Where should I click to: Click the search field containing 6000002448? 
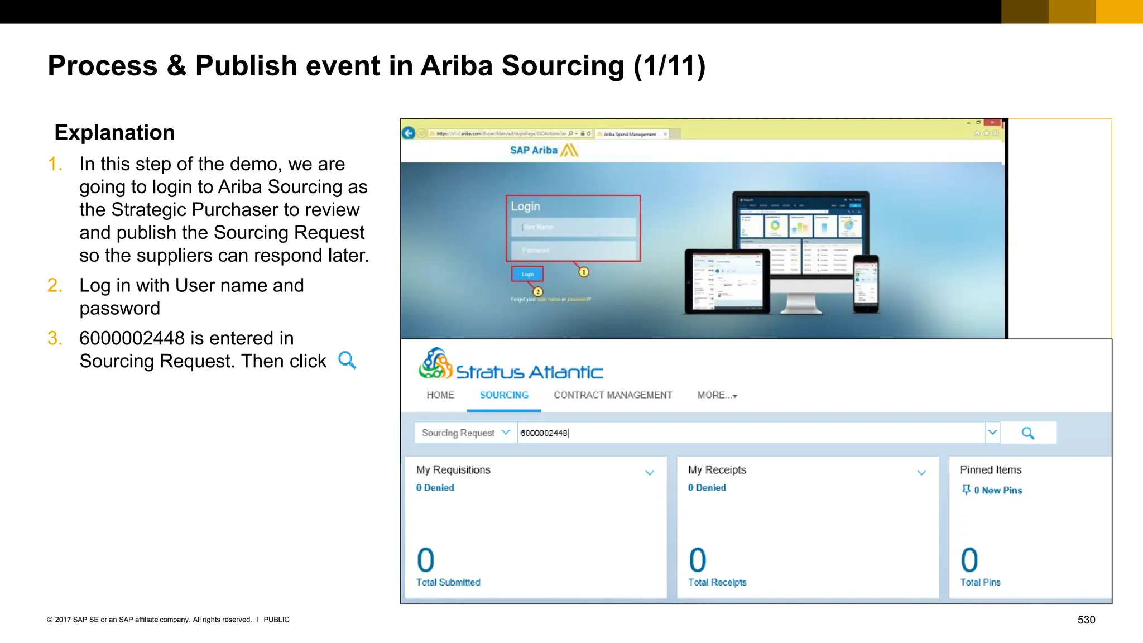(751, 433)
